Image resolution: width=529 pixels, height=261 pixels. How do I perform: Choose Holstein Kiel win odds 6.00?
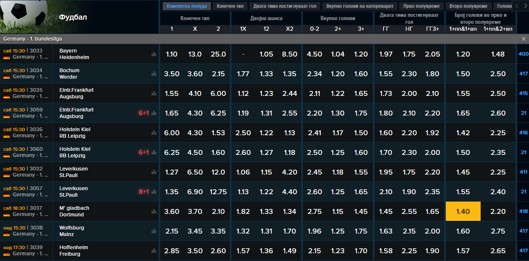point(172,133)
